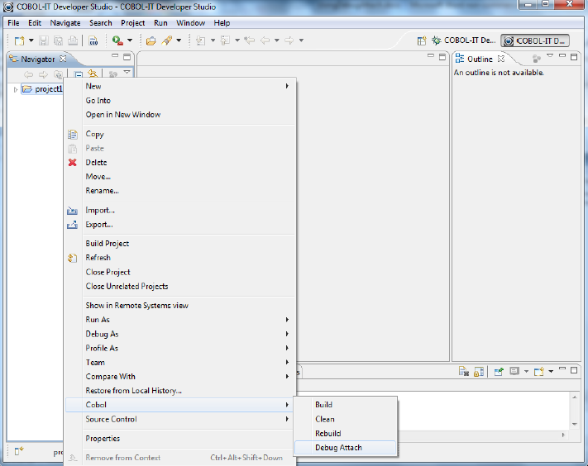
Task: Choose Rebuild in Cobol submenu
Action: (x=345, y=434)
